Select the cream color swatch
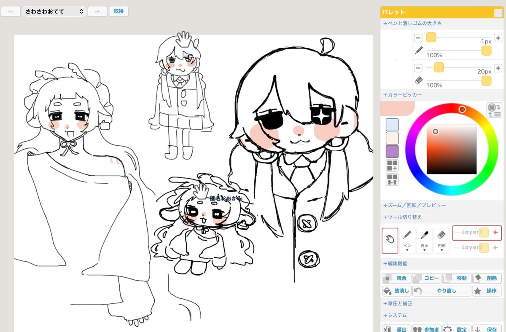This screenshot has height=332, width=506. coord(392,138)
